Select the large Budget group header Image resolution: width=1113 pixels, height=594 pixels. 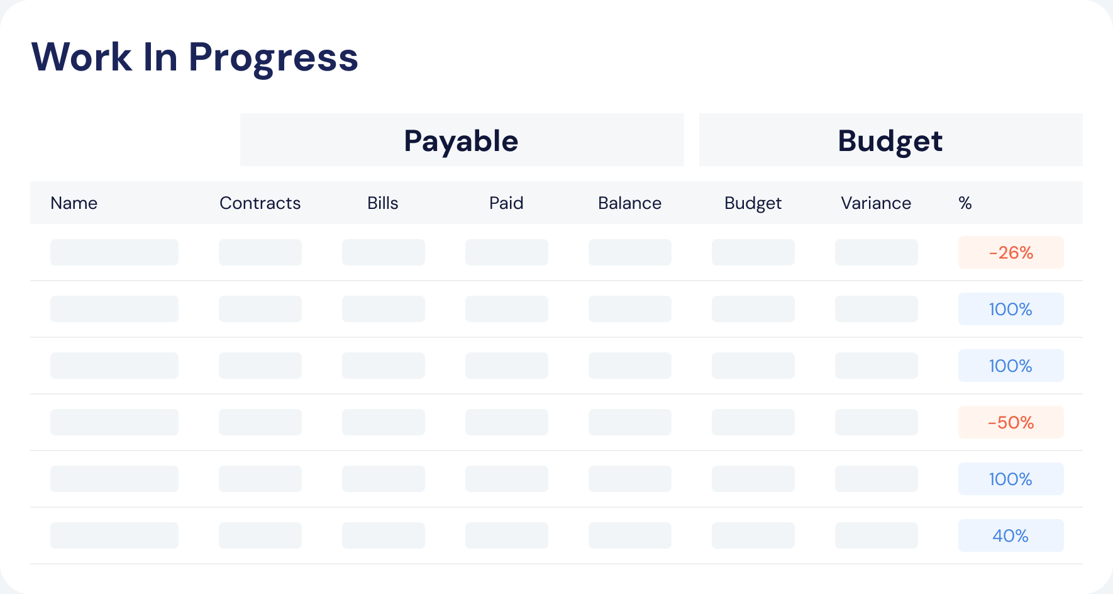tap(890, 140)
